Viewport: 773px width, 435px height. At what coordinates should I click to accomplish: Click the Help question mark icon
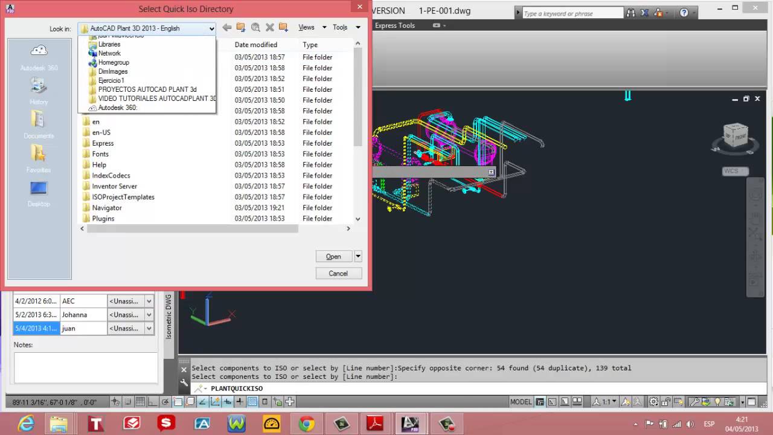click(x=684, y=13)
